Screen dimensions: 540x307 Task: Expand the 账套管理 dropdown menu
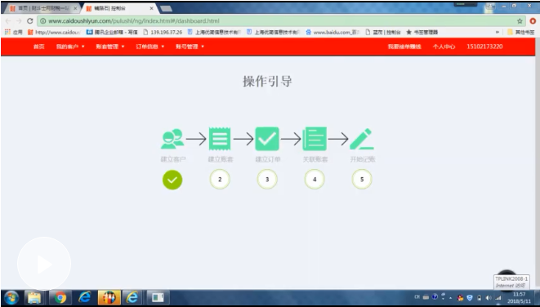click(x=110, y=47)
